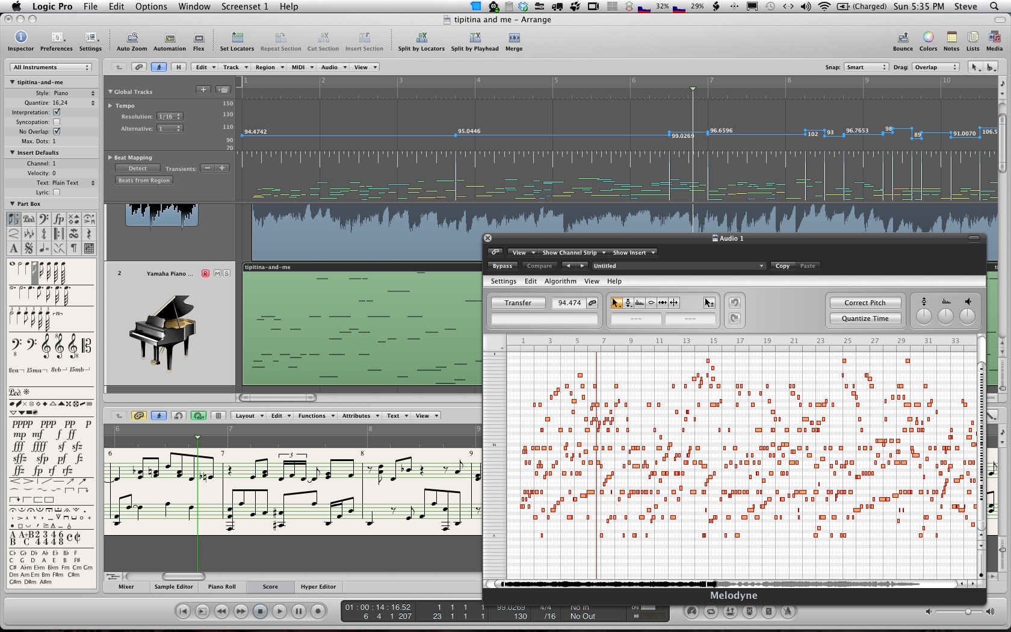Click the Correct Pitch button
The height and width of the screenshot is (632, 1011).
coord(865,303)
